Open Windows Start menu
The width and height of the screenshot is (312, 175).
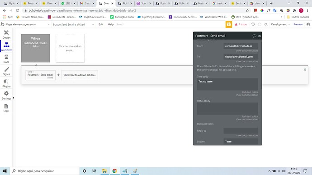(5, 171)
